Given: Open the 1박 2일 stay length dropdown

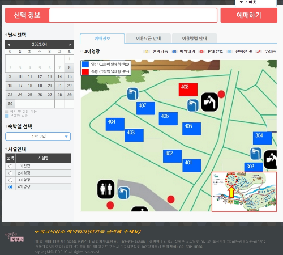Looking at the screenshot, I should click(38, 137).
